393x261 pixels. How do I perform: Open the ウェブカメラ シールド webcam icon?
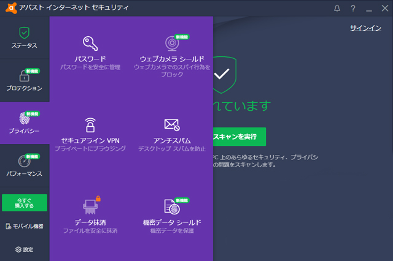click(172, 43)
